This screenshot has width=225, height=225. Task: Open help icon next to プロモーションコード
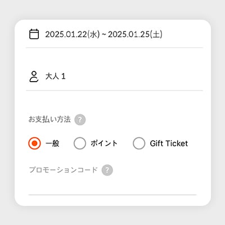pyautogui.click(x=107, y=170)
